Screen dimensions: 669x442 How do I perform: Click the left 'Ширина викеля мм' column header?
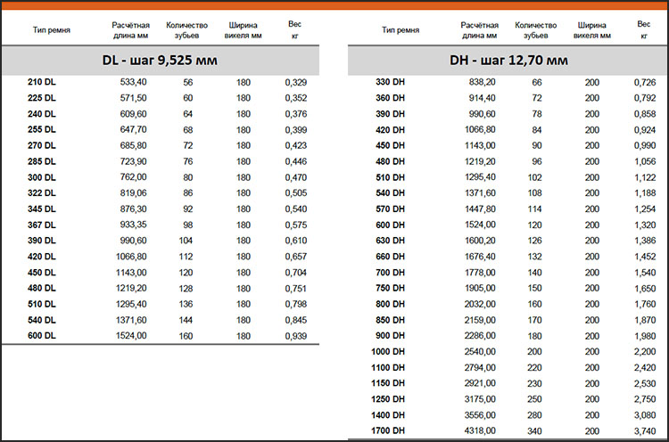243,29
